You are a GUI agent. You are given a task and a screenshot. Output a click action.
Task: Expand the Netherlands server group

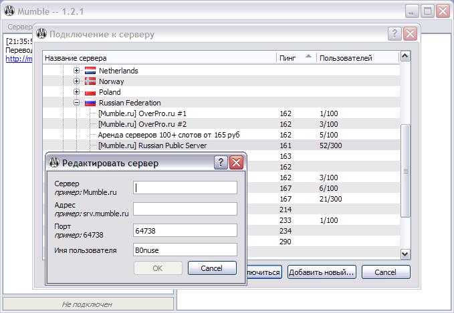[77, 71]
